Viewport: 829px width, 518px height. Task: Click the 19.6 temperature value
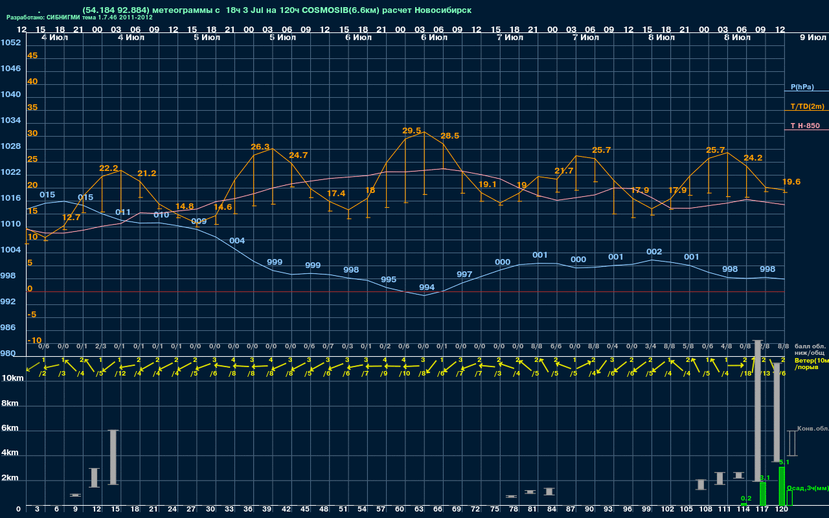(791, 182)
